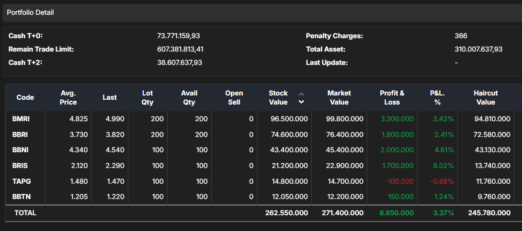The image size is (522, 231).
Task: Click the descending sort arrow in Stock Value
Action: tap(301, 102)
